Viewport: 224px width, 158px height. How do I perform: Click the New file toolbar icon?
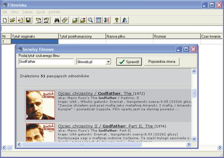point(5,20)
